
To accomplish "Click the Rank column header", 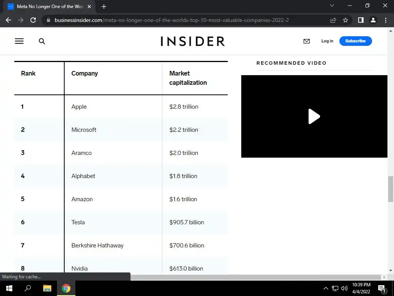I will [28, 73].
